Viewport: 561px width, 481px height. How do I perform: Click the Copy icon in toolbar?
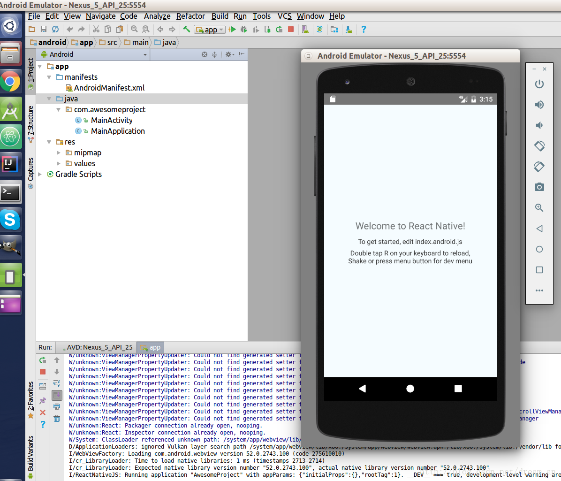108,30
